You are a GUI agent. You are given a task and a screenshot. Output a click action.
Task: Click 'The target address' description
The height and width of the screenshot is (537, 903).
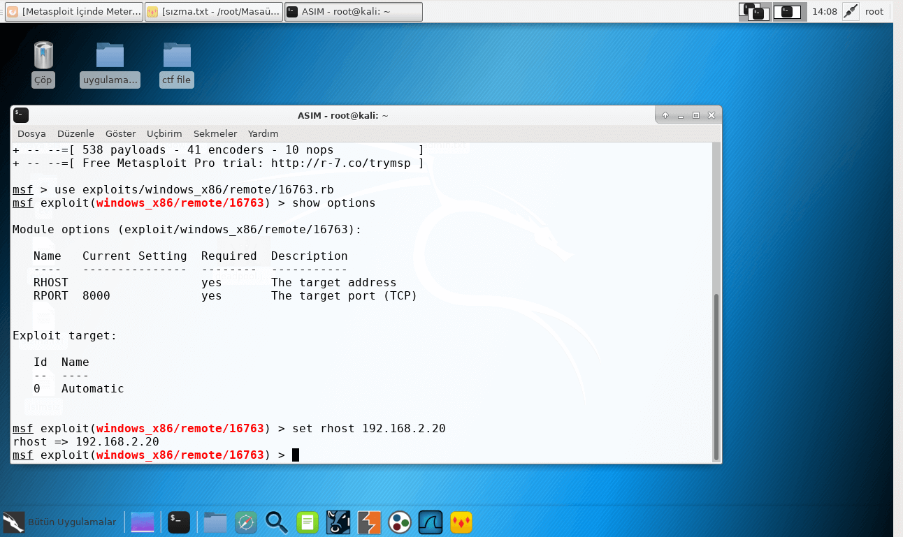[333, 283]
